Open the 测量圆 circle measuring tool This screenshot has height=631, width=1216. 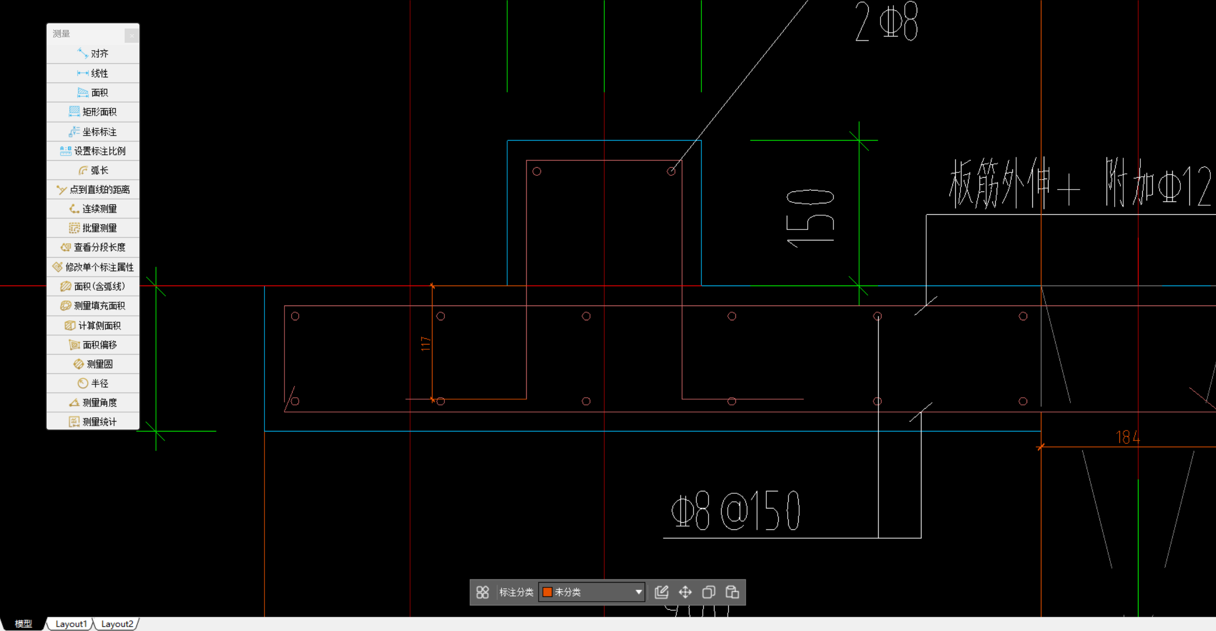click(93, 364)
